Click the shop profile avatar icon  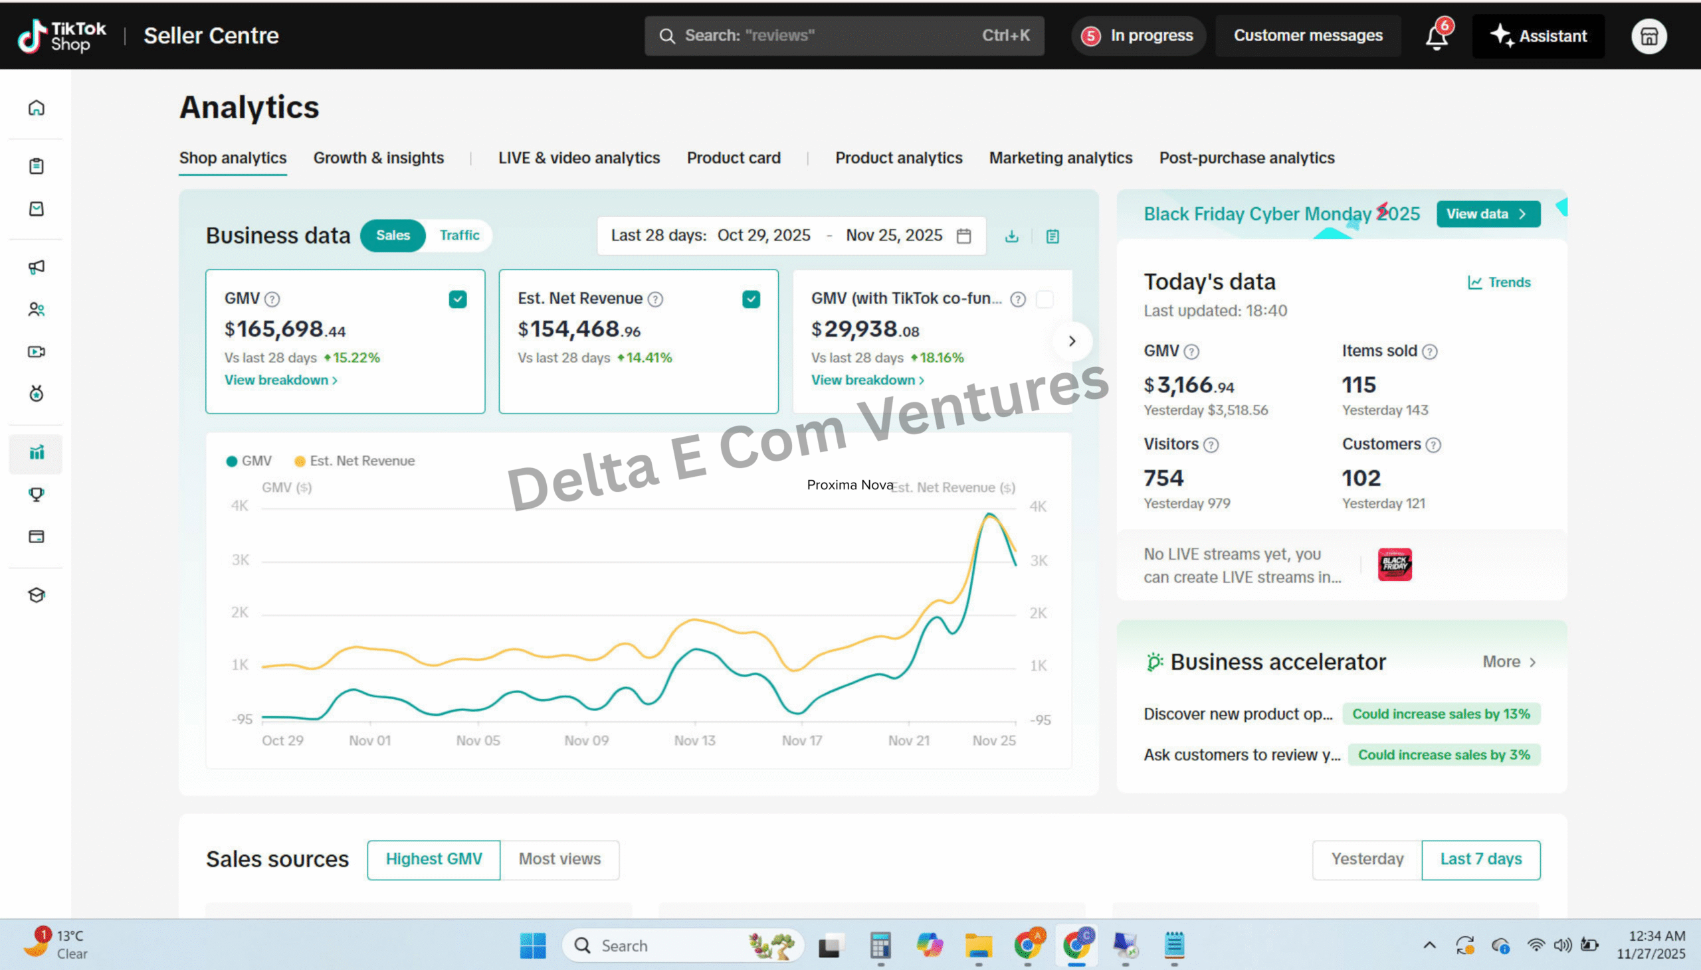point(1649,36)
